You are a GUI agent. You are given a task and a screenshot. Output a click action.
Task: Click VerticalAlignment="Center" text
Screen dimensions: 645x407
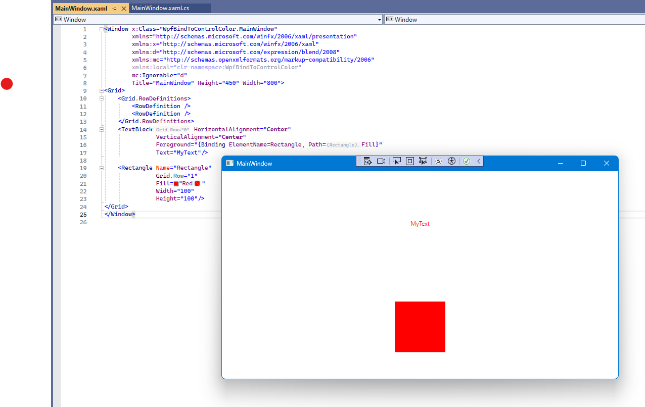[201, 137]
